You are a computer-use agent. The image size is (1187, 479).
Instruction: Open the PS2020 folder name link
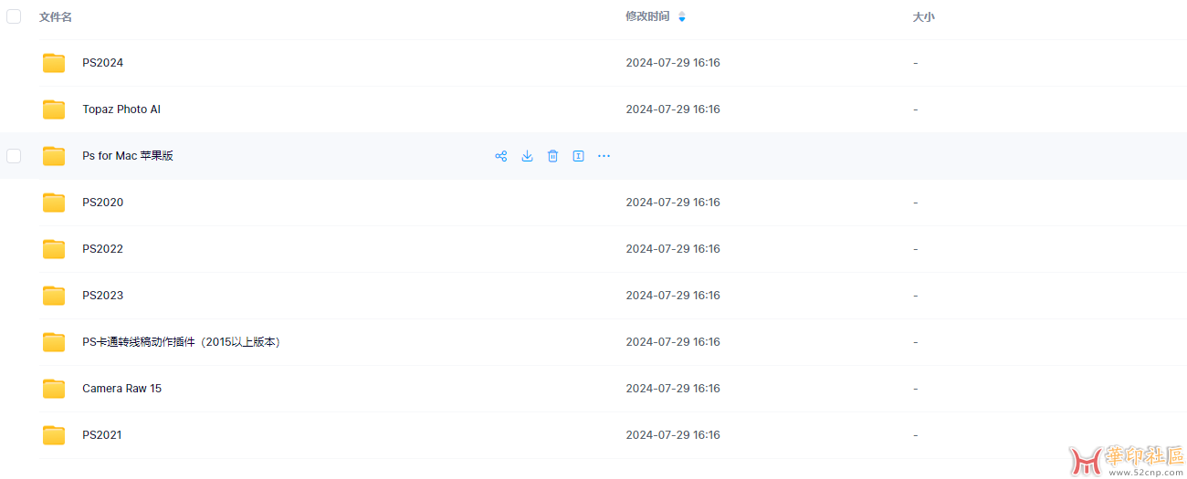click(102, 203)
